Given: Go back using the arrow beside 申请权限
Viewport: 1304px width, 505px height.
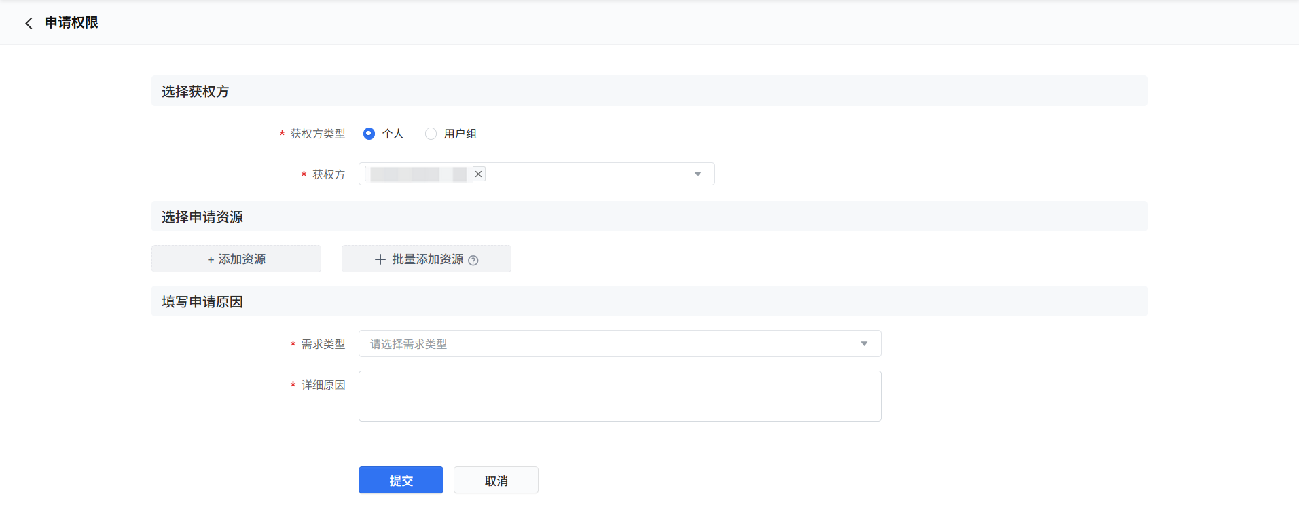Looking at the screenshot, I should 29,23.
